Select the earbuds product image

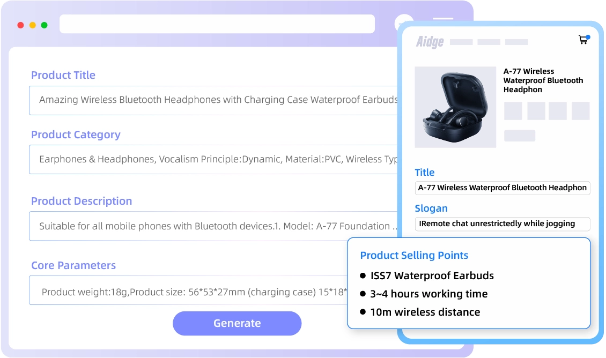click(455, 107)
